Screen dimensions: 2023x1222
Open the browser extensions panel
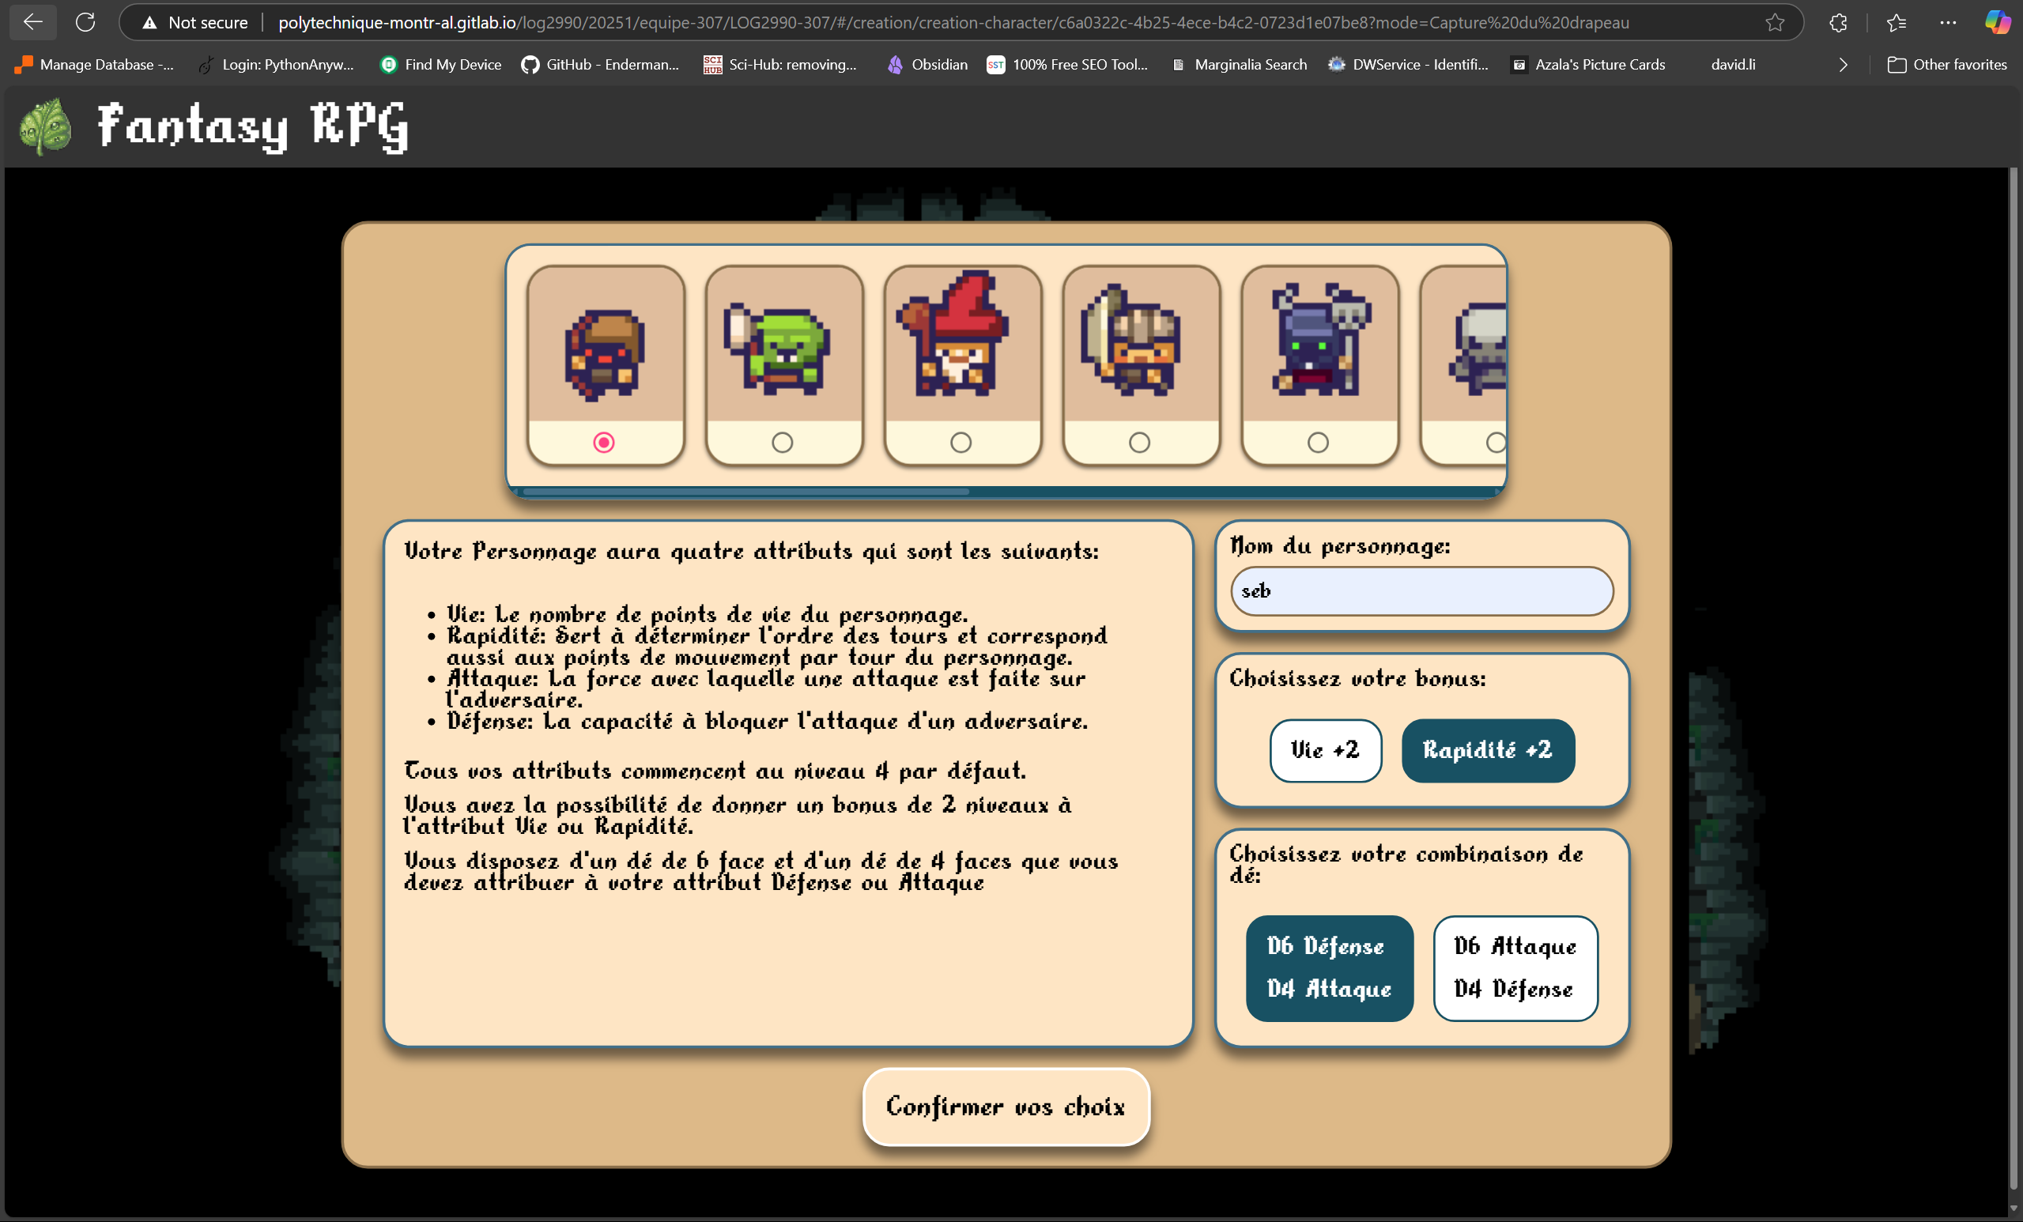coord(1836,22)
